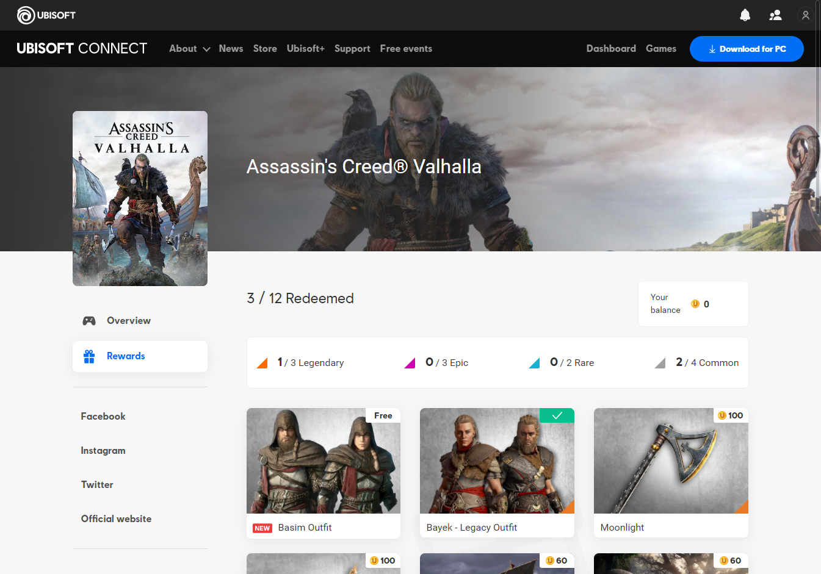The image size is (821, 574).
Task: Click the 0 / 2 Rare counter
Action: tap(572, 363)
